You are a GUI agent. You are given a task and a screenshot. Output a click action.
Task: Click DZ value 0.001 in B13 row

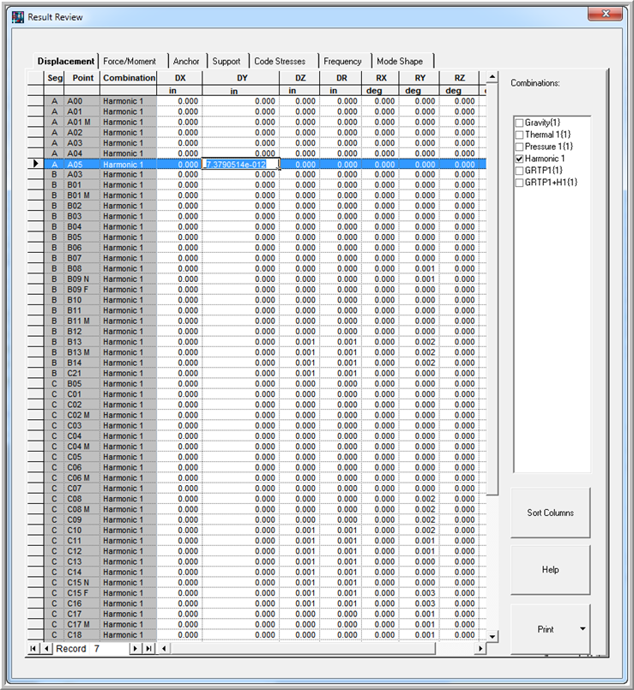pos(300,342)
